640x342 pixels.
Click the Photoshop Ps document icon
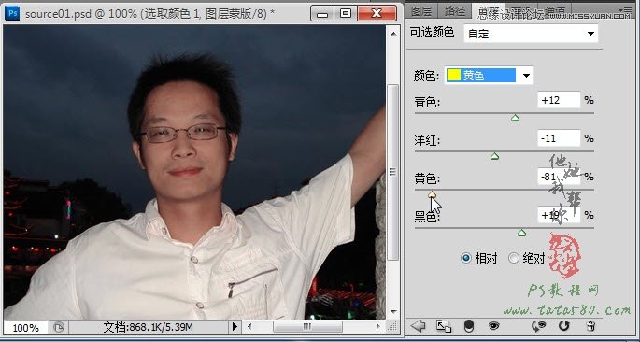click(x=12, y=13)
